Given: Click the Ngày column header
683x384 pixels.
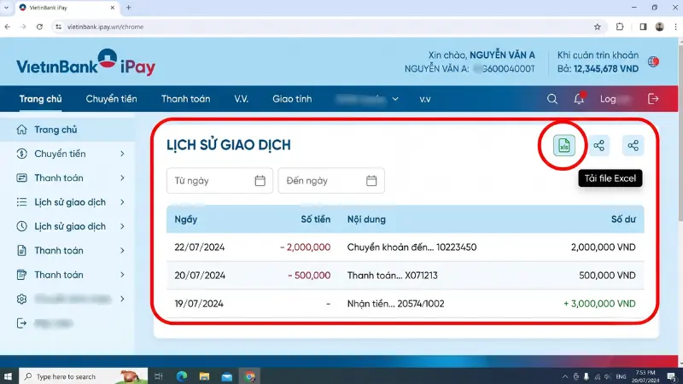Looking at the screenshot, I should click(x=186, y=219).
